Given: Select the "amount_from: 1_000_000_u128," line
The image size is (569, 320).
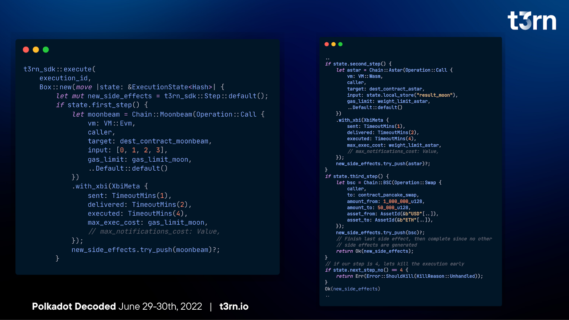Looking at the screenshot, I should click(386, 202).
